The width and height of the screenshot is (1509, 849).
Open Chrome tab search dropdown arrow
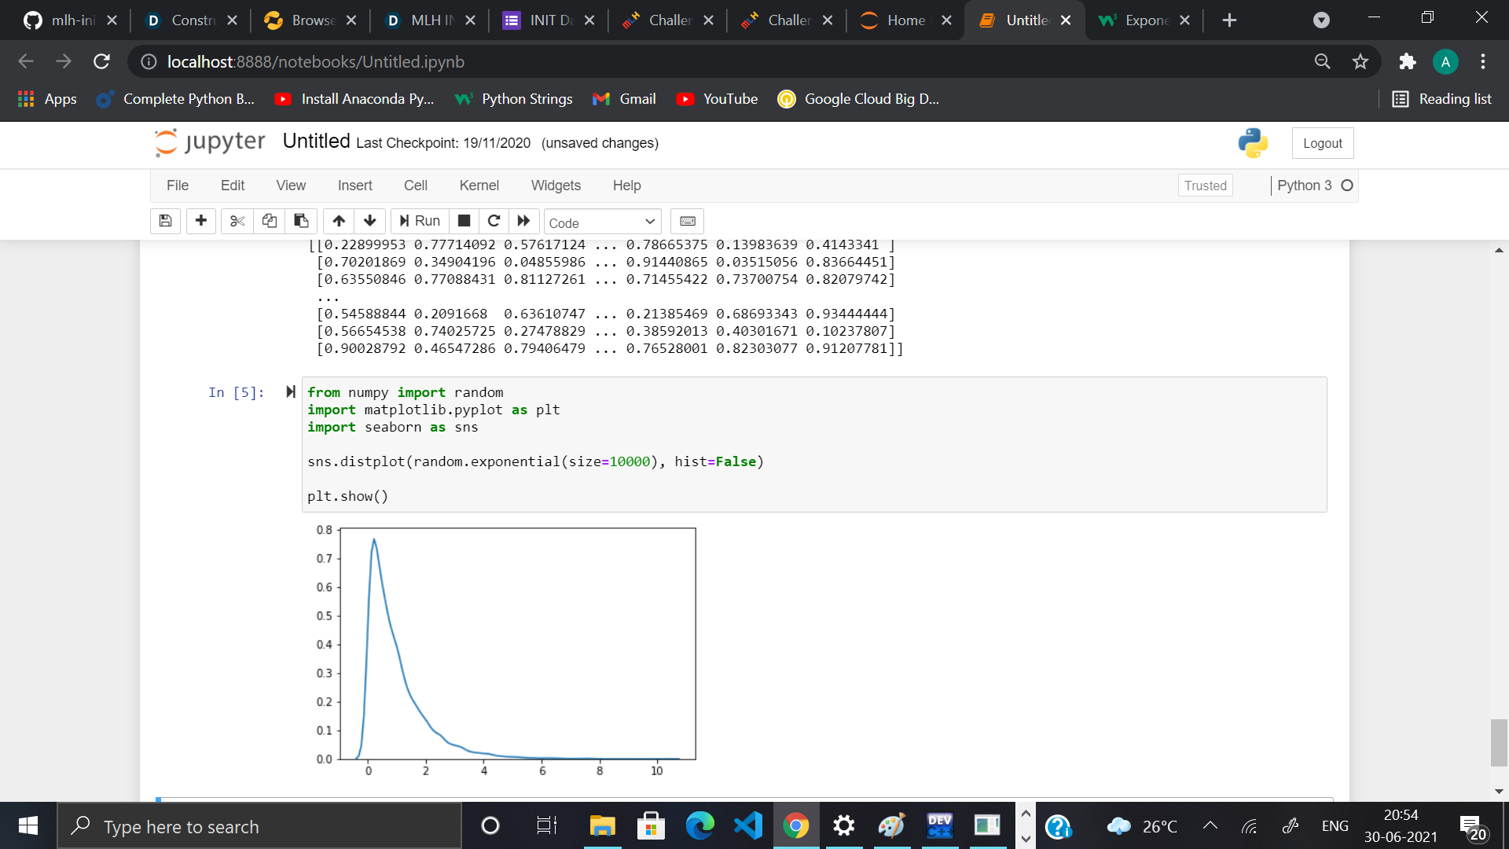(1321, 20)
